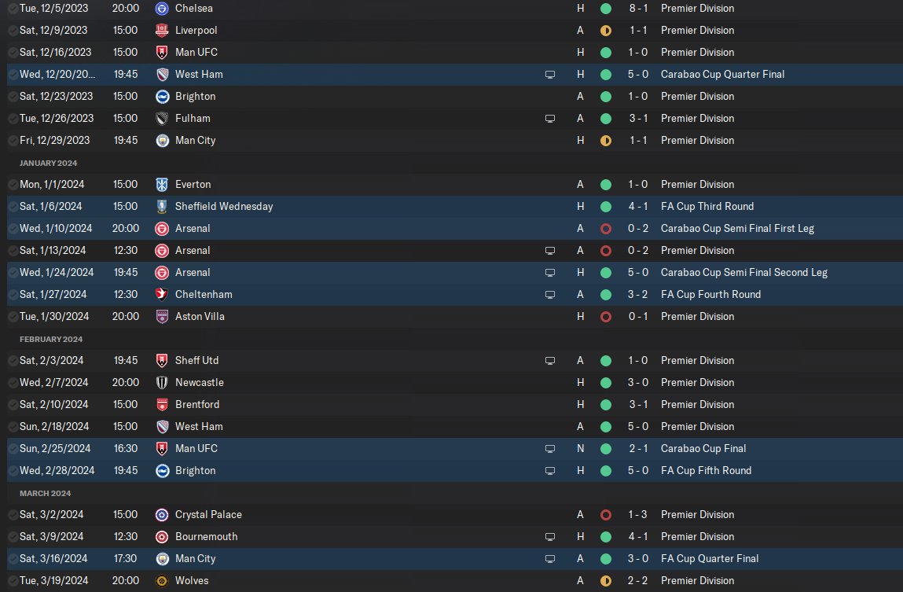Click the Crystal Palace club badge
Image resolution: width=903 pixels, height=592 pixels.
click(x=162, y=515)
